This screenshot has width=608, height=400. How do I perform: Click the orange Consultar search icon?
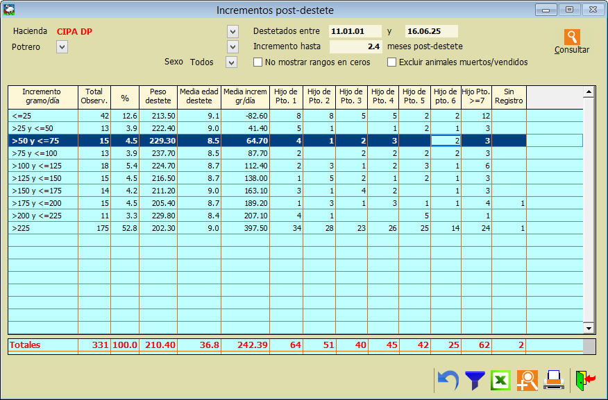click(572, 37)
